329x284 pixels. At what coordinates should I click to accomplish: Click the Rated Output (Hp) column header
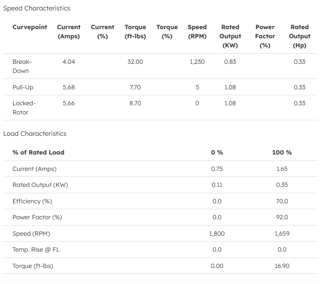[299, 36]
